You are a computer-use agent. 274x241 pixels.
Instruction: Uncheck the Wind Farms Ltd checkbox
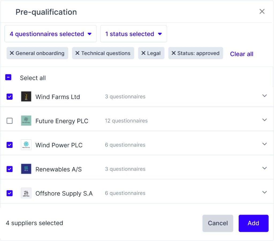(x=10, y=97)
